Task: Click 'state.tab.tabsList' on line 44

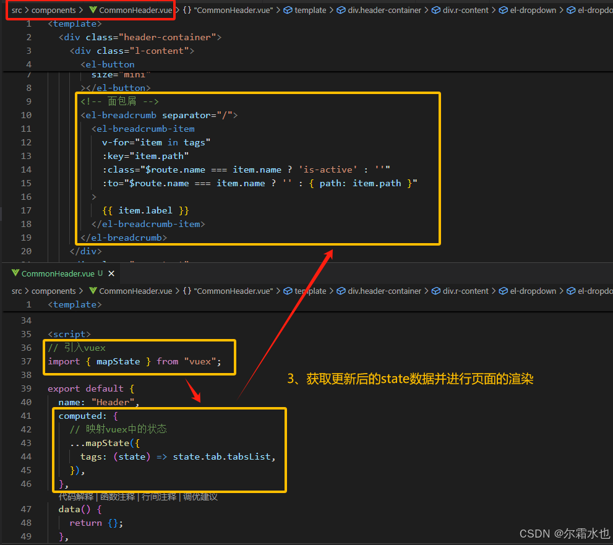Action: (221, 457)
